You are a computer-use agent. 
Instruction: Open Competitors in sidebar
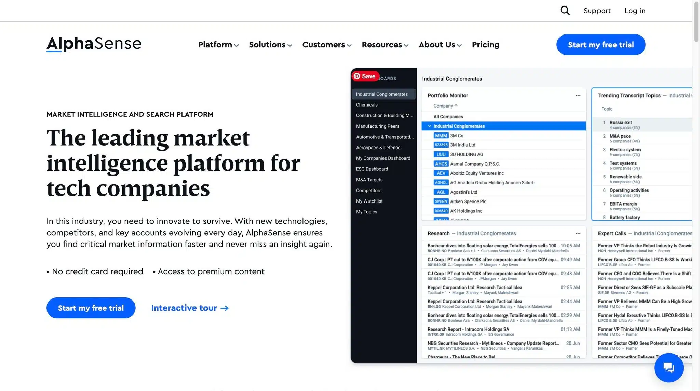(368, 190)
